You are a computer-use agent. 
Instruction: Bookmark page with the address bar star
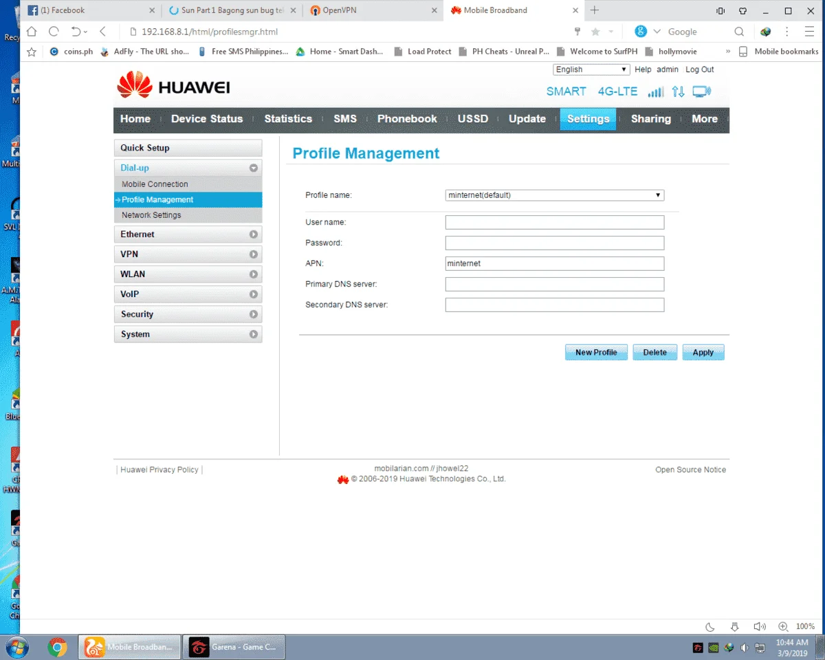[595, 32]
